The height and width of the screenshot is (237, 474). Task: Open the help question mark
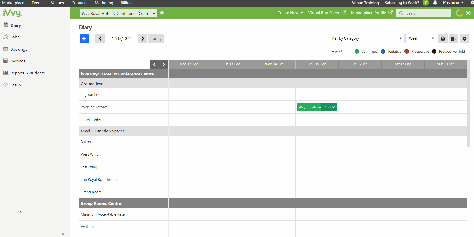426,3
